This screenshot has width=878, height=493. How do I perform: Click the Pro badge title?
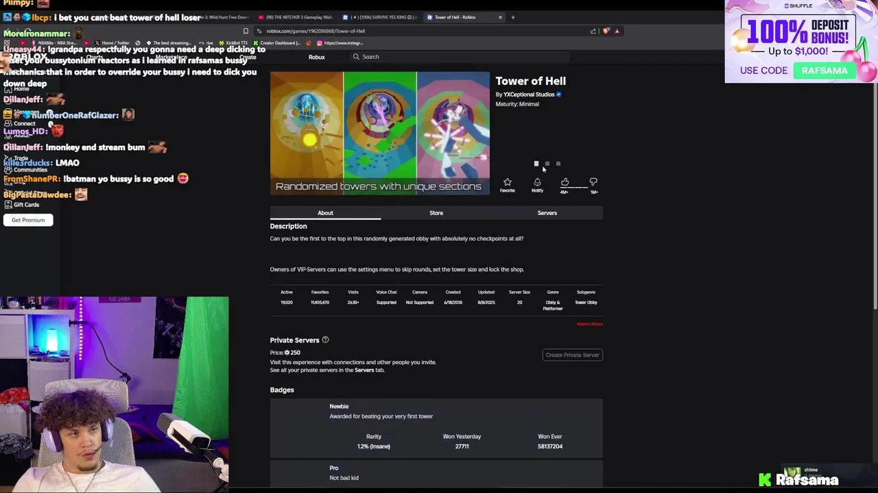click(334, 468)
